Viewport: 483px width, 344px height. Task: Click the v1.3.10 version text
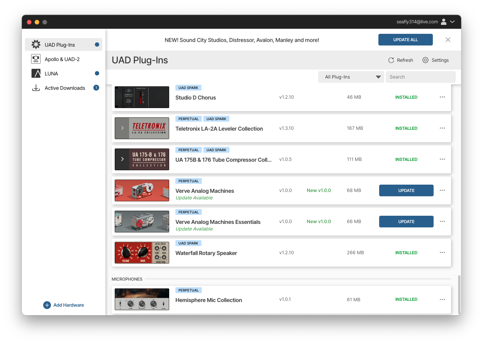pyautogui.click(x=287, y=128)
